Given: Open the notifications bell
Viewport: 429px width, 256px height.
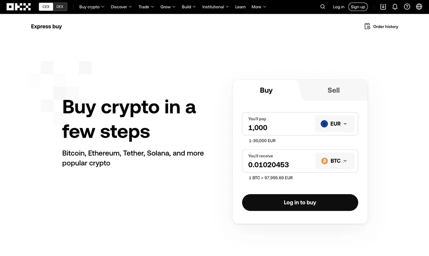Looking at the screenshot, I should coord(395,7).
